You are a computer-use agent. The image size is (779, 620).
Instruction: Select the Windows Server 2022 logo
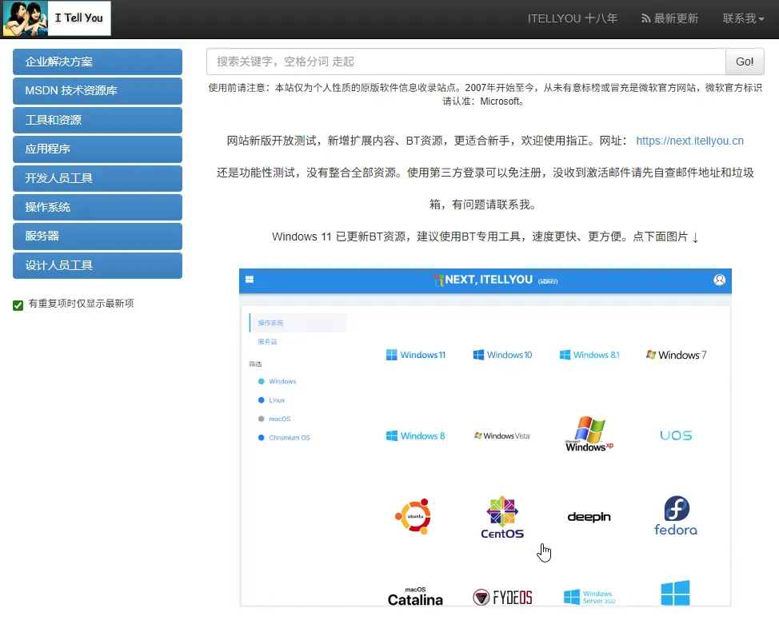(589, 597)
